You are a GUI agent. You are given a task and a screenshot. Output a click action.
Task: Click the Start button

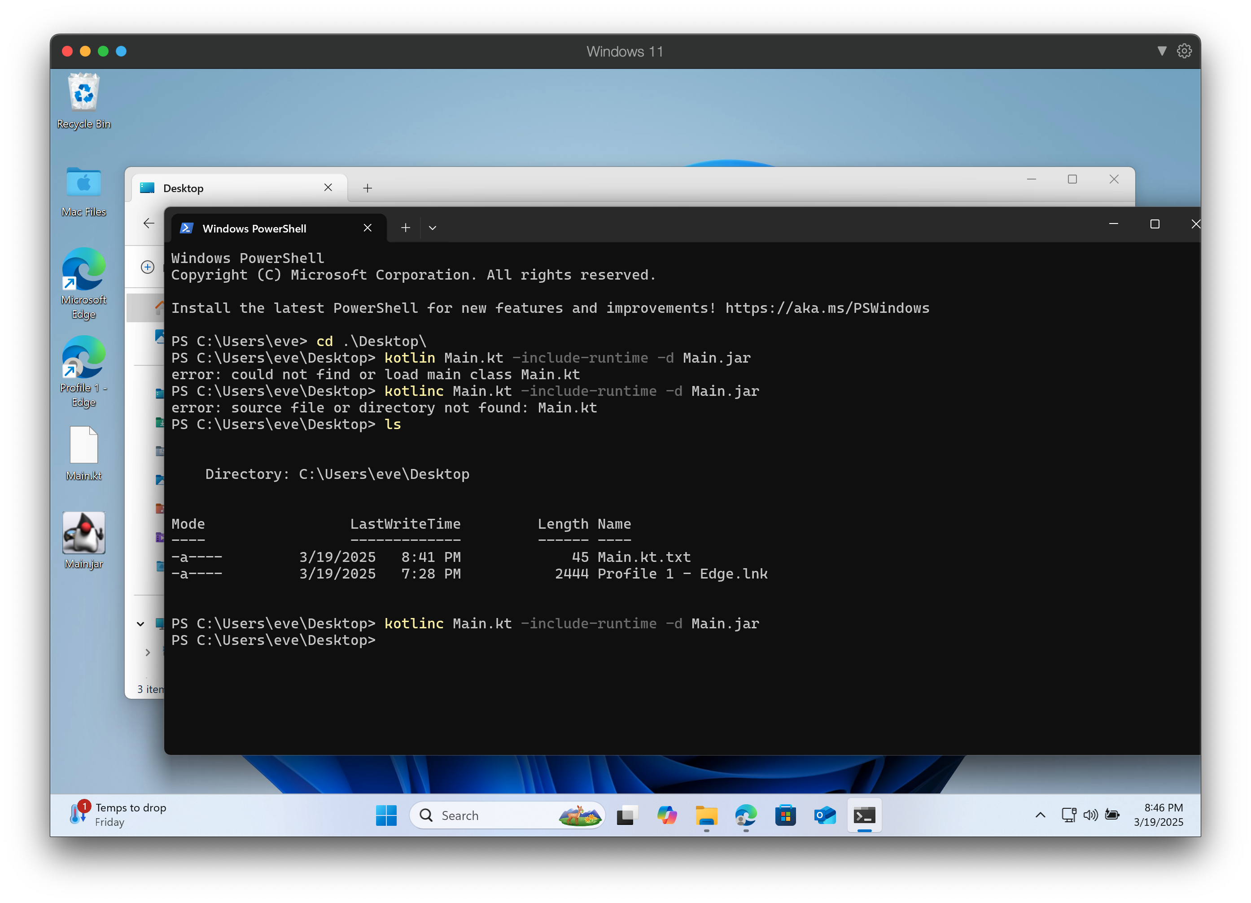coord(386,815)
